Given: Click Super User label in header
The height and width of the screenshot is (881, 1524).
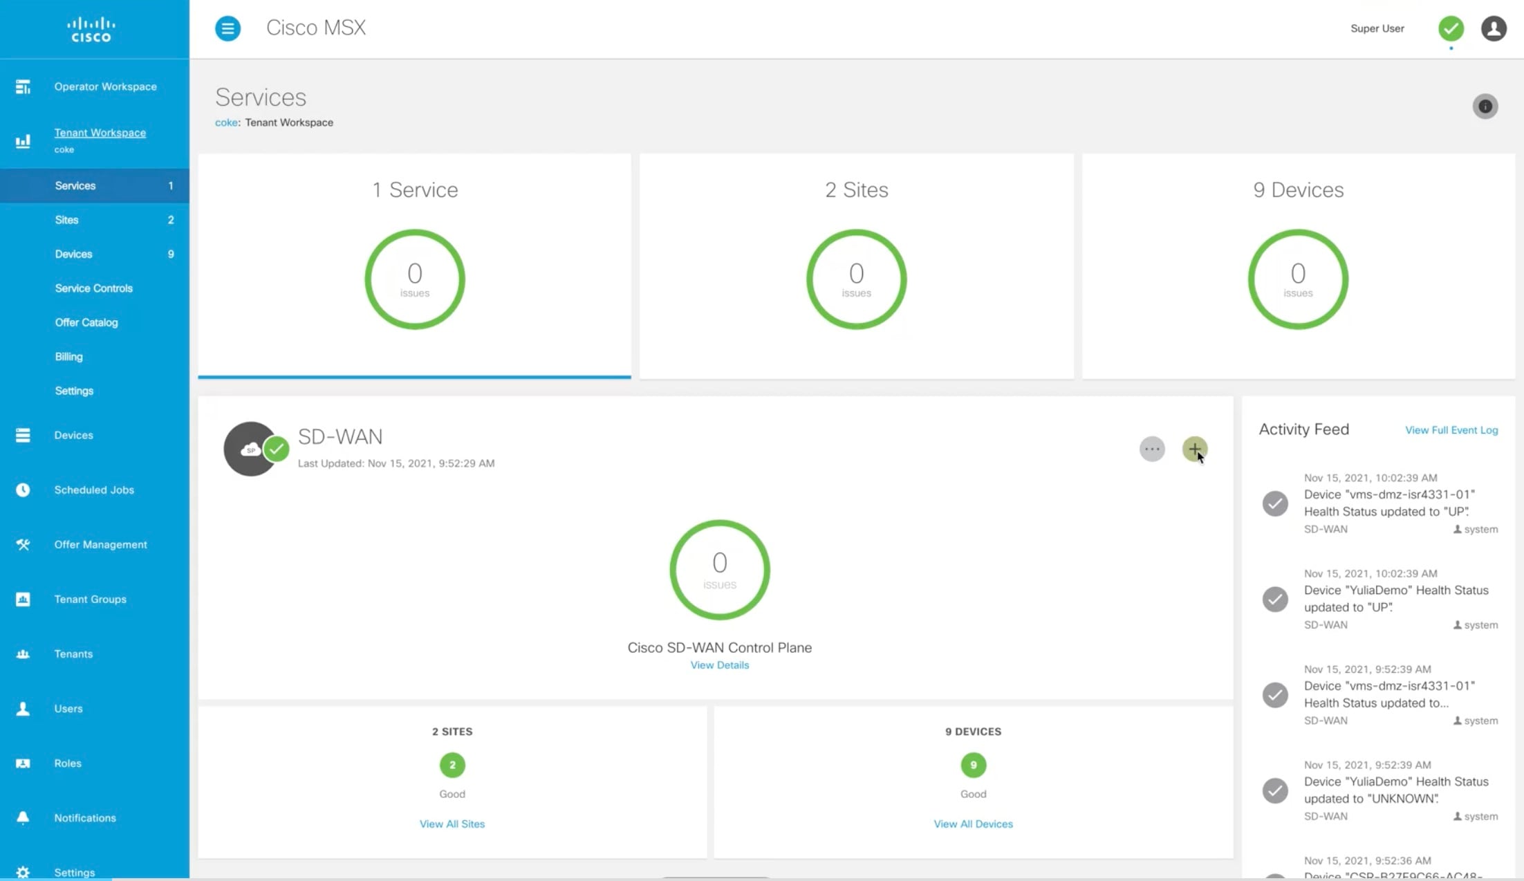Looking at the screenshot, I should [x=1377, y=28].
